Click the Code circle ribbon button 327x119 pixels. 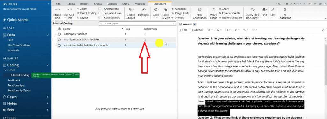point(156,12)
